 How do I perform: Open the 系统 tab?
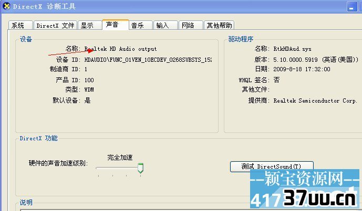pyautogui.click(x=20, y=25)
